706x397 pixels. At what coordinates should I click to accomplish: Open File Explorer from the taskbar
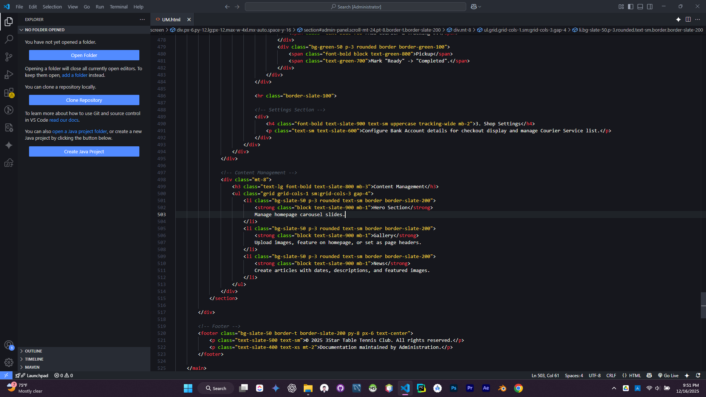click(308, 388)
